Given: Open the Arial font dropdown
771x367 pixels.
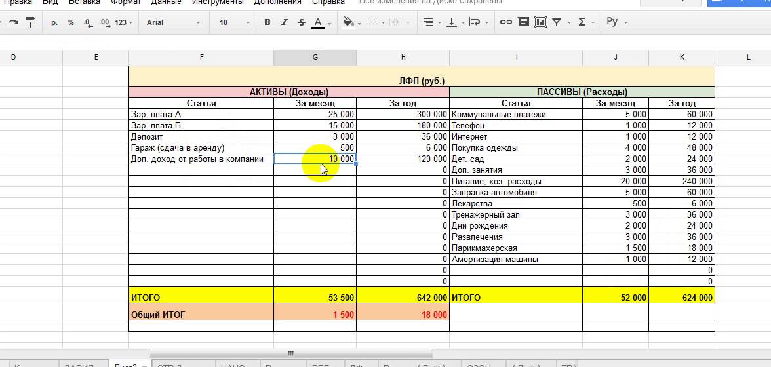Looking at the screenshot, I should point(174,22).
